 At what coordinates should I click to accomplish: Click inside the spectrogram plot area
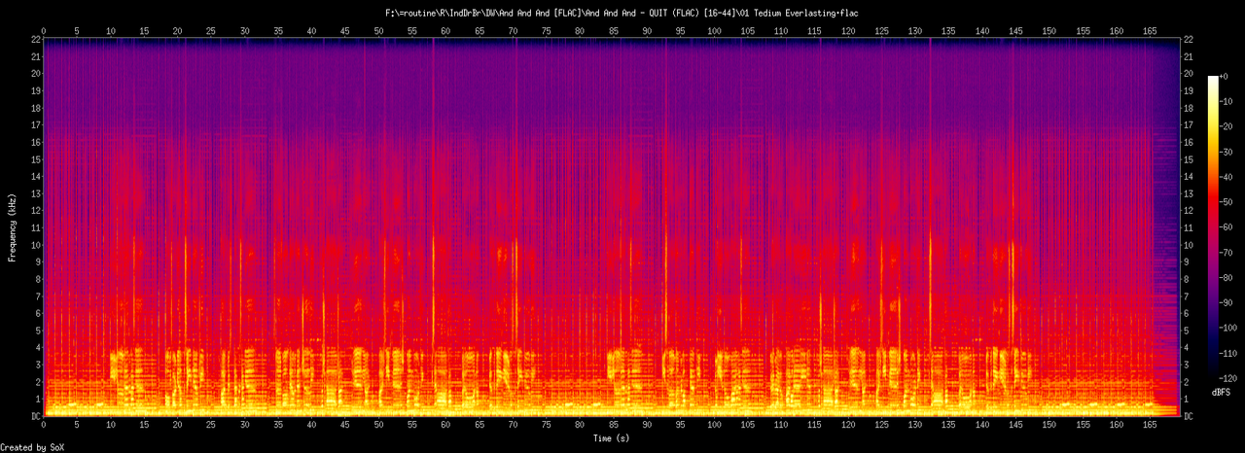tap(611, 228)
